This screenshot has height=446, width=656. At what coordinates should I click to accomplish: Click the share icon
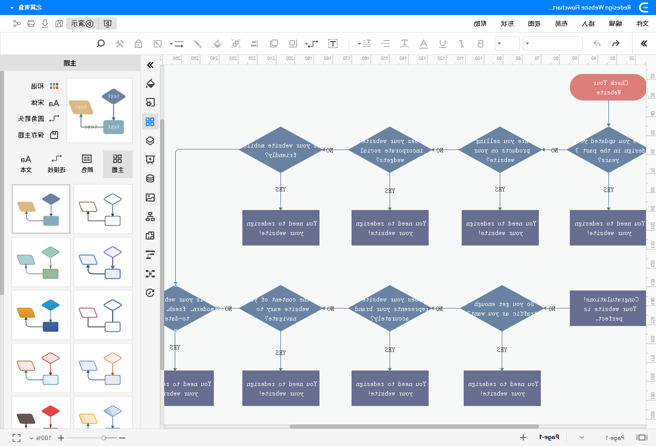[x=17, y=23]
